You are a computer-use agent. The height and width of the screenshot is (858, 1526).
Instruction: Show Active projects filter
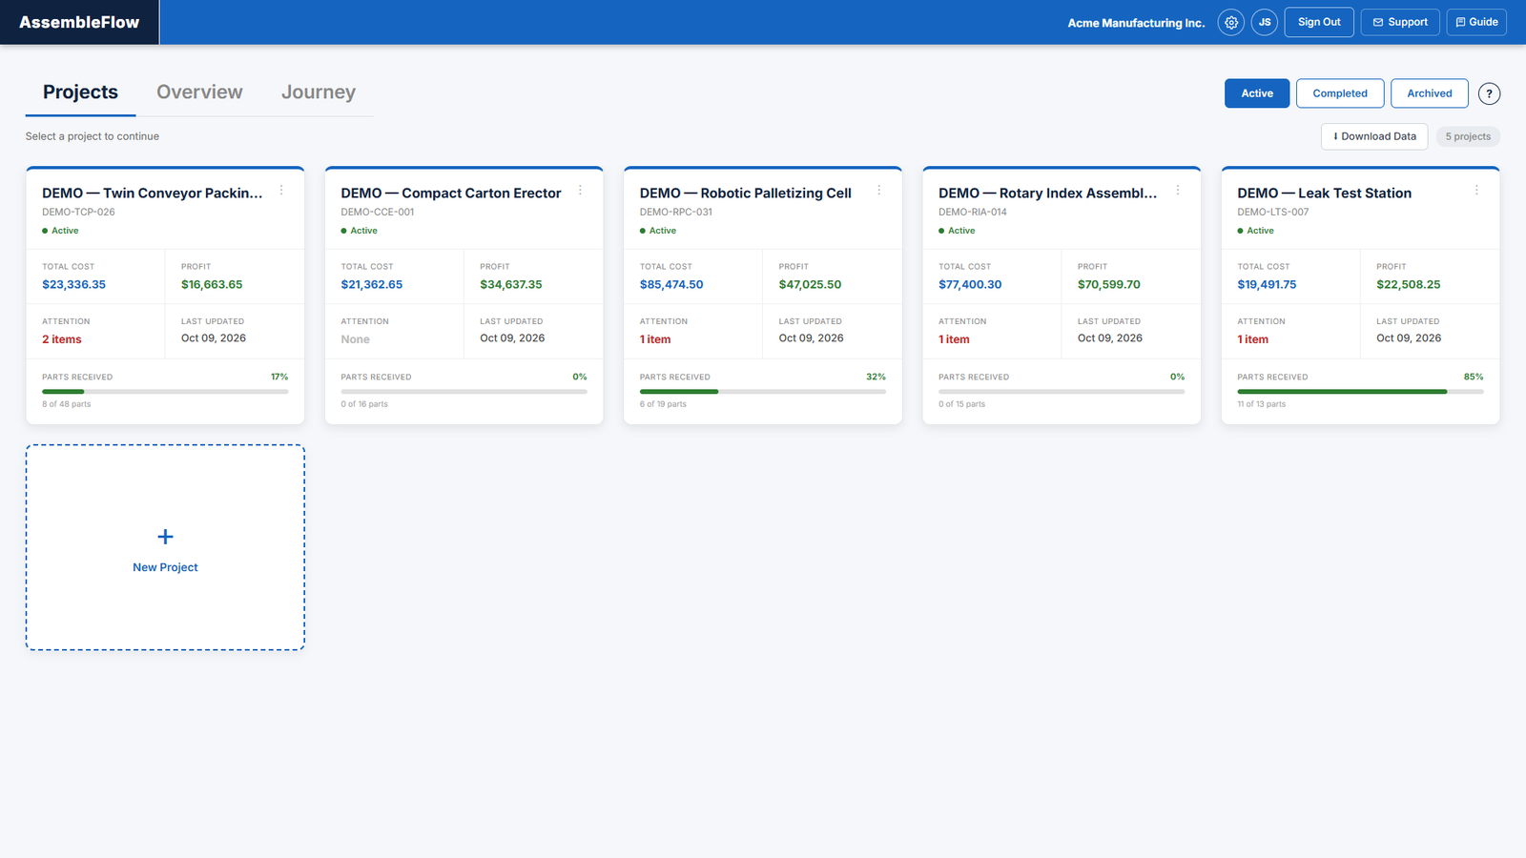[x=1257, y=93]
